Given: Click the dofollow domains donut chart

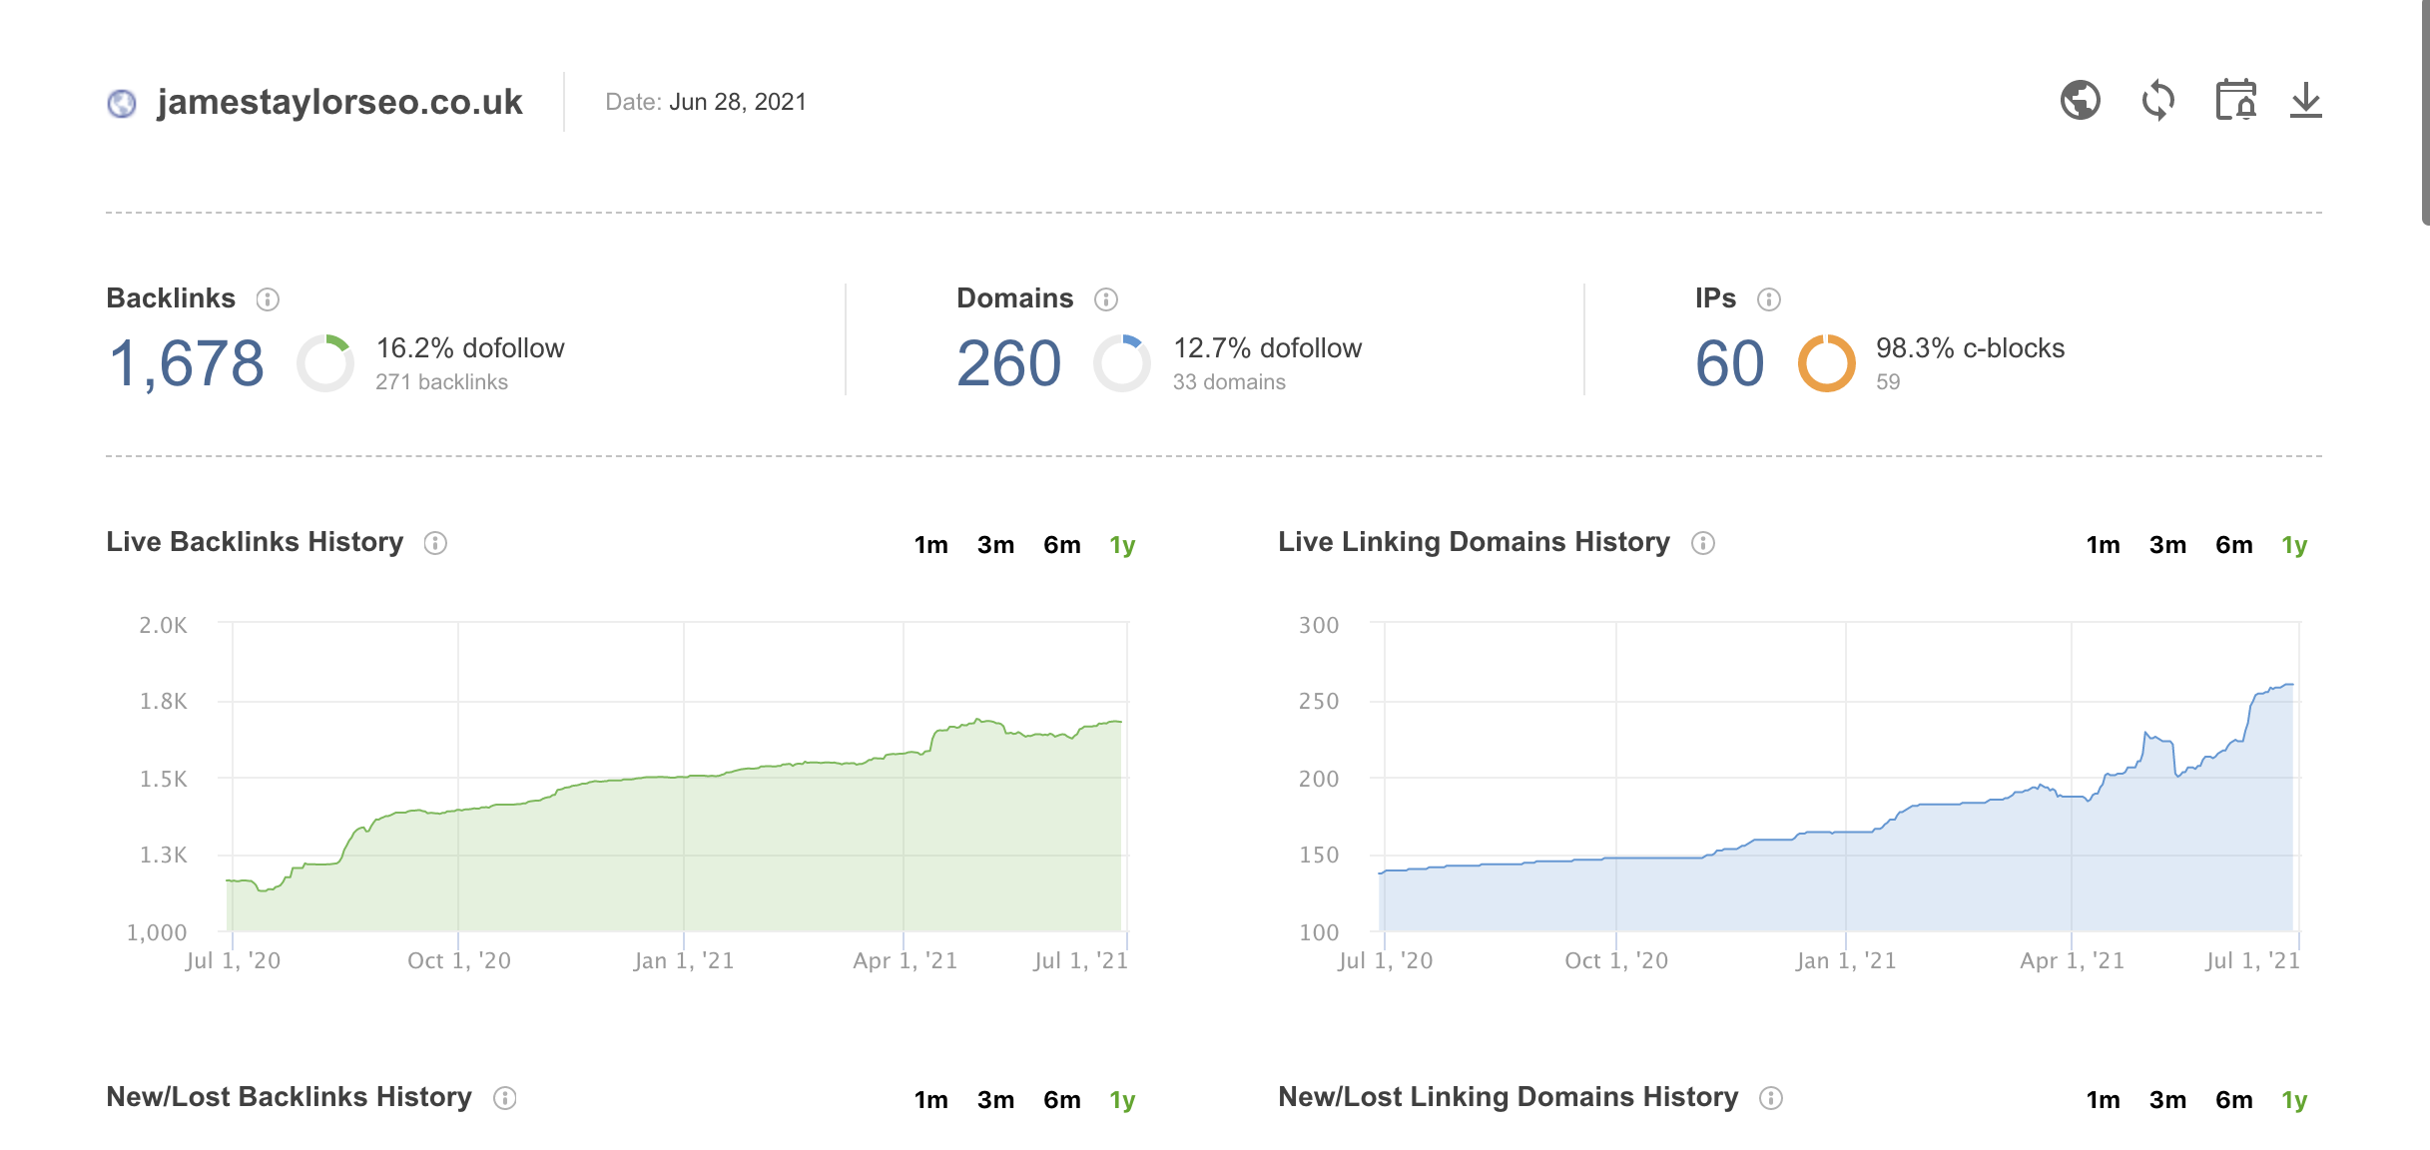Looking at the screenshot, I should coord(1122,363).
